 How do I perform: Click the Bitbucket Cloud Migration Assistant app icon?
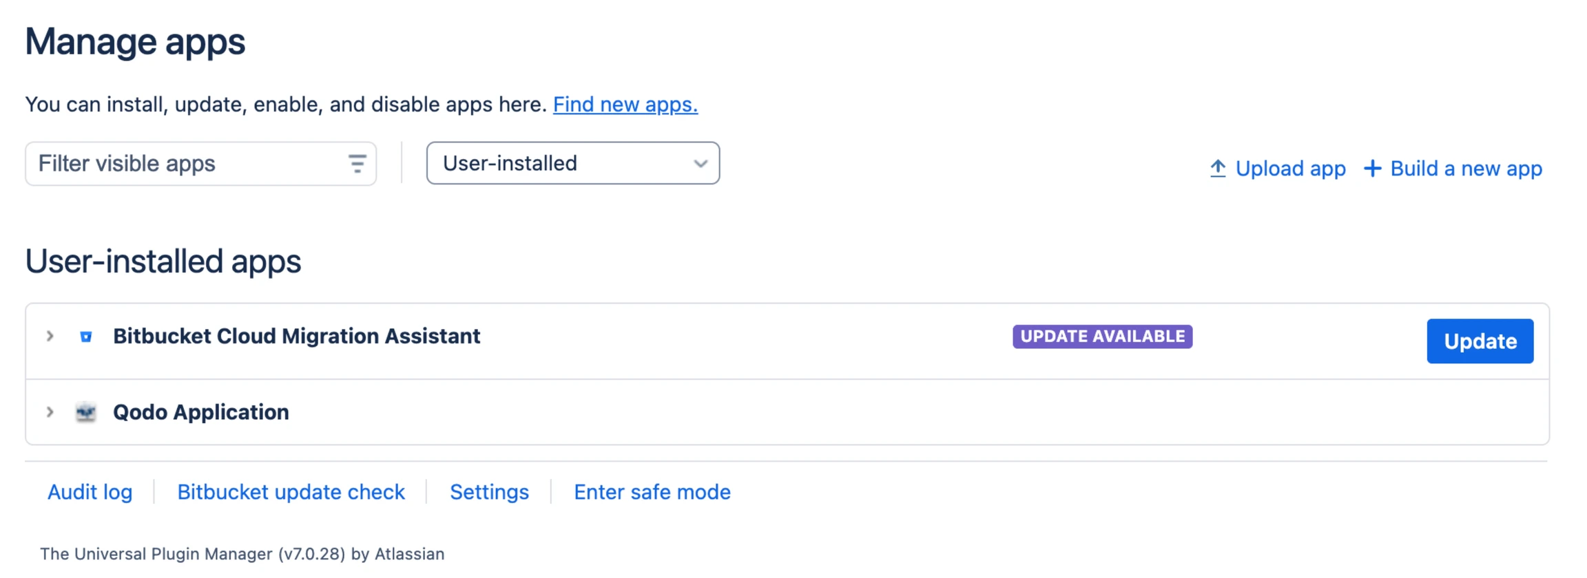click(x=85, y=336)
